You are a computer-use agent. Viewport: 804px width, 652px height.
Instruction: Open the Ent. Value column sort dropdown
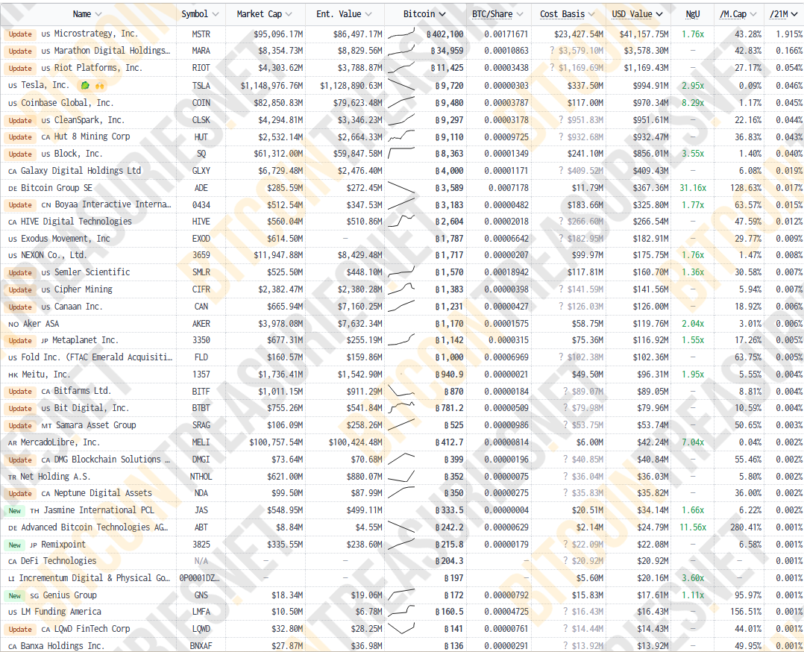[368, 14]
